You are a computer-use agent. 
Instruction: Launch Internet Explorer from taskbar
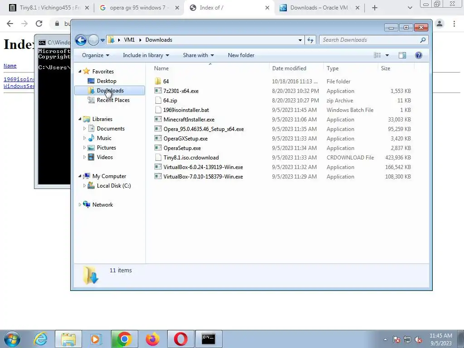pyautogui.click(x=40, y=339)
